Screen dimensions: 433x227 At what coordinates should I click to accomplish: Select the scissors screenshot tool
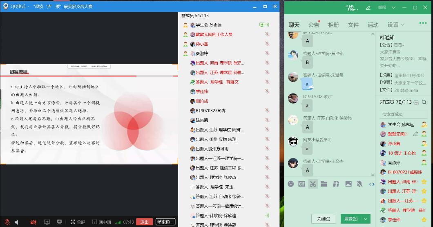(313, 184)
